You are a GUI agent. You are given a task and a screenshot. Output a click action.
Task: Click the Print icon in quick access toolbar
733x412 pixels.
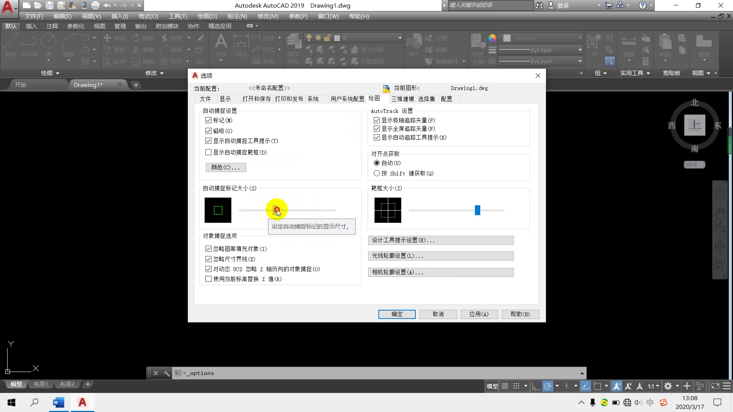[x=95, y=5]
